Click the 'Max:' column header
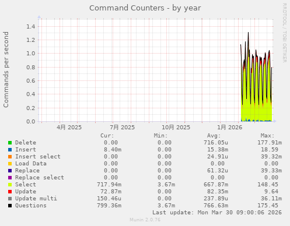 pyautogui.click(x=267, y=136)
